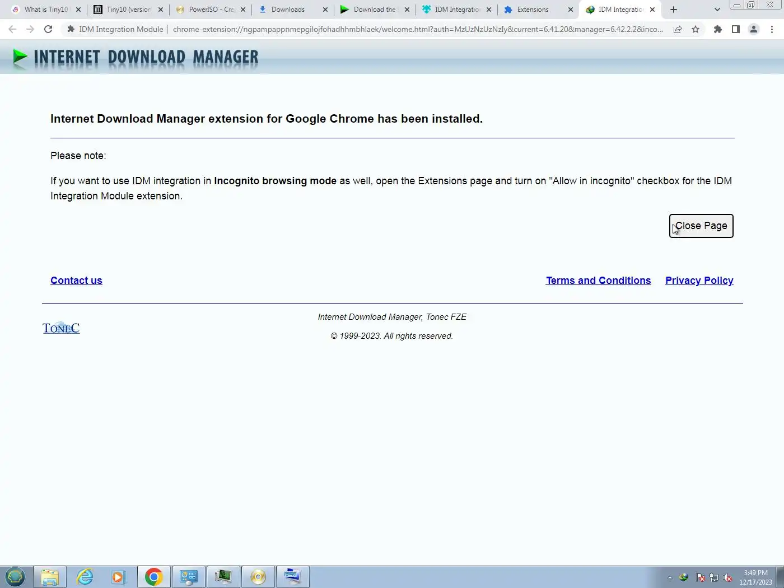
Task: Open the Contact us link
Action: pos(76,281)
